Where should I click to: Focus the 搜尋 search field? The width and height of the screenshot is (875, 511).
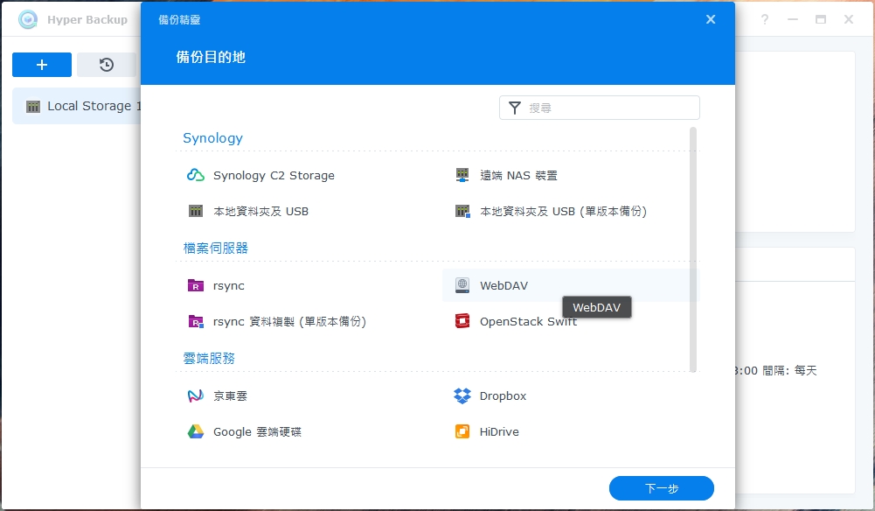pyautogui.click(x=600, y=108)
